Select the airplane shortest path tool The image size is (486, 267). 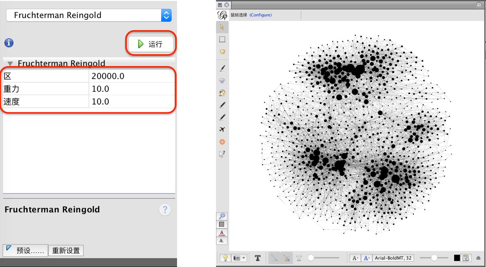pyautogui.click(x=222, y=130)
